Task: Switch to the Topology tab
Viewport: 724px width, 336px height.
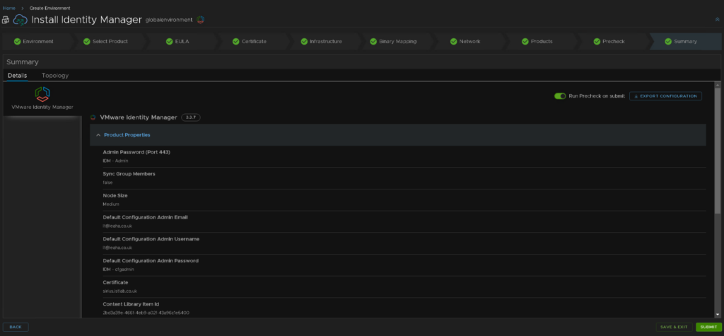Action: 55,75
